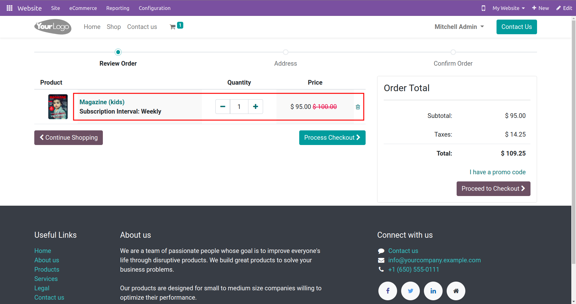Viewport: 576px width, 304px height.
Task: Open the Facebook social link
Action: click(388, 291)
